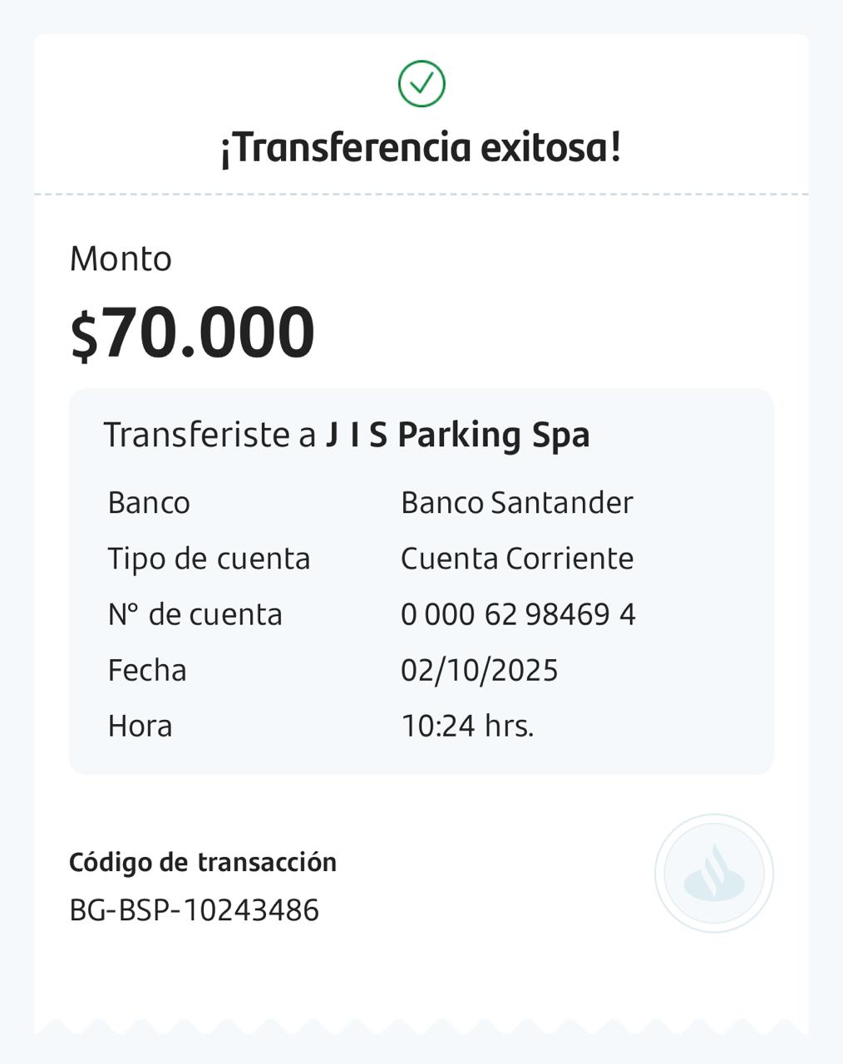Click the Hora label
This screenshot has width=843, height=1064.
[x=140, y=726]
